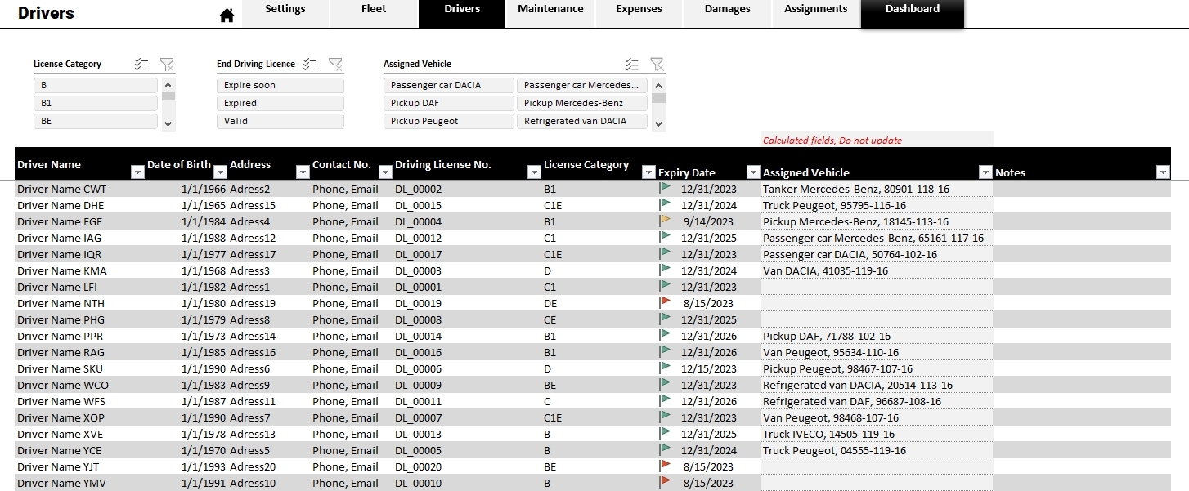Switch to the Maintenance tab
The image size is (1189, 491).
(550, 13)
